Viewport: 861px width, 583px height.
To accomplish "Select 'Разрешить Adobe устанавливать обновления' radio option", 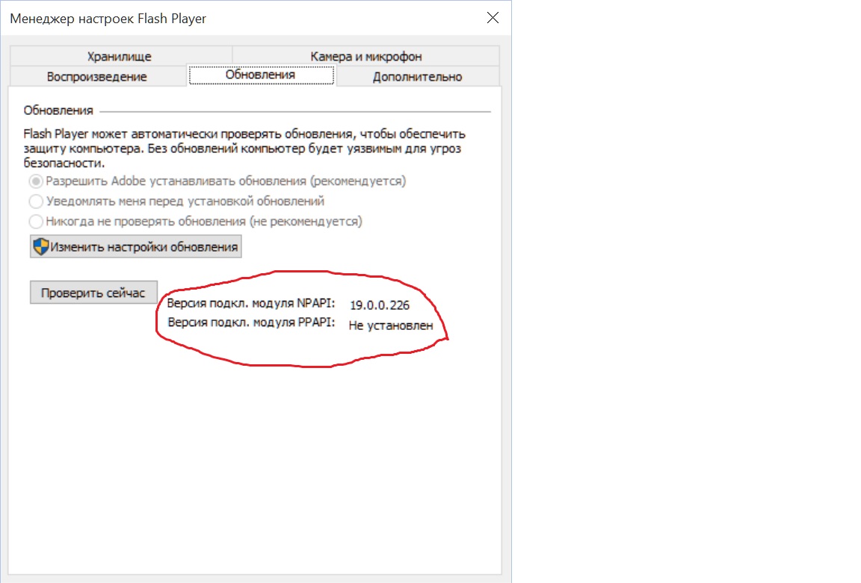I will [35, 181].
